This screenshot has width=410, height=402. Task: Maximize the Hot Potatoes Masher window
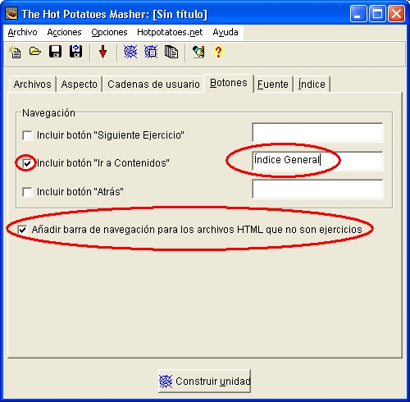coord(377,14)
